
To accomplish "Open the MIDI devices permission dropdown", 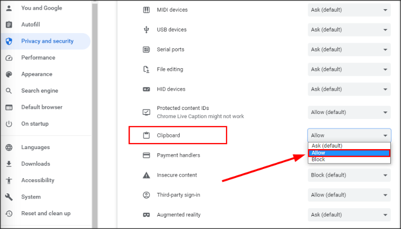I will point(349,10).
